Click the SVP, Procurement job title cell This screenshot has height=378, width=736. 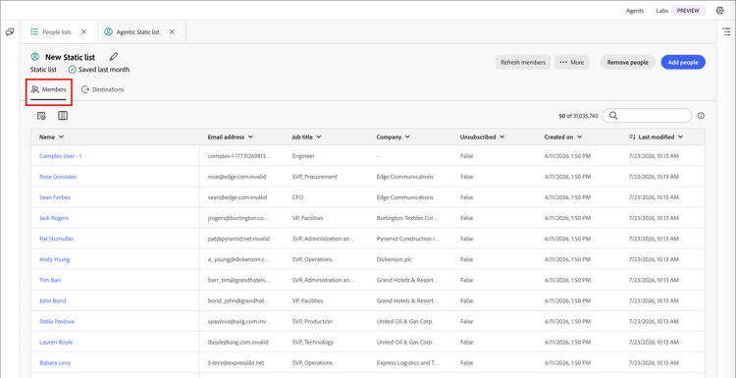(x=314, y=177)
